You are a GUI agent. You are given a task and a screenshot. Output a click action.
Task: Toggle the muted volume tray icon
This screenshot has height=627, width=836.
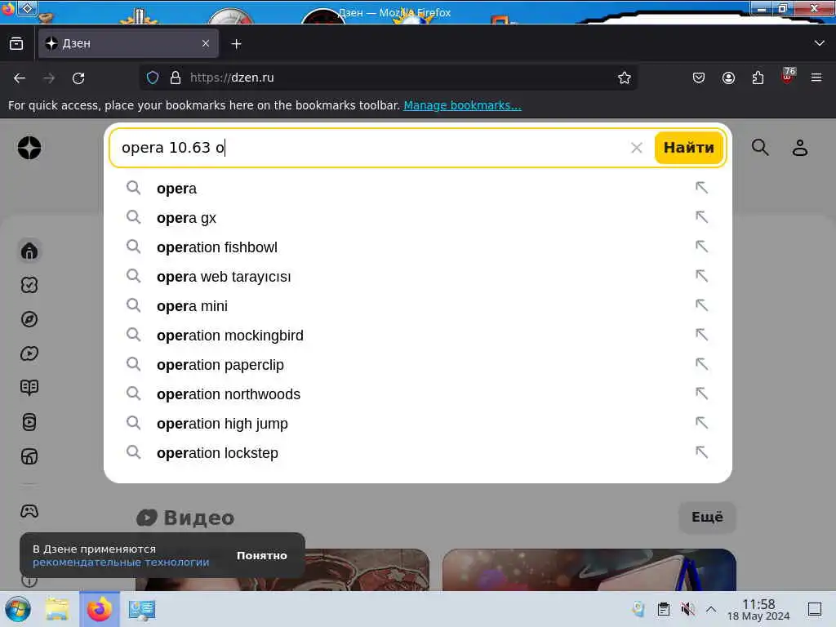pos(687,609)
